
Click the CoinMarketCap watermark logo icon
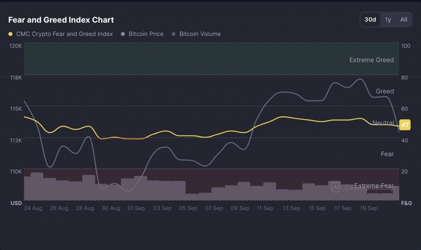(x=336, y=187)
